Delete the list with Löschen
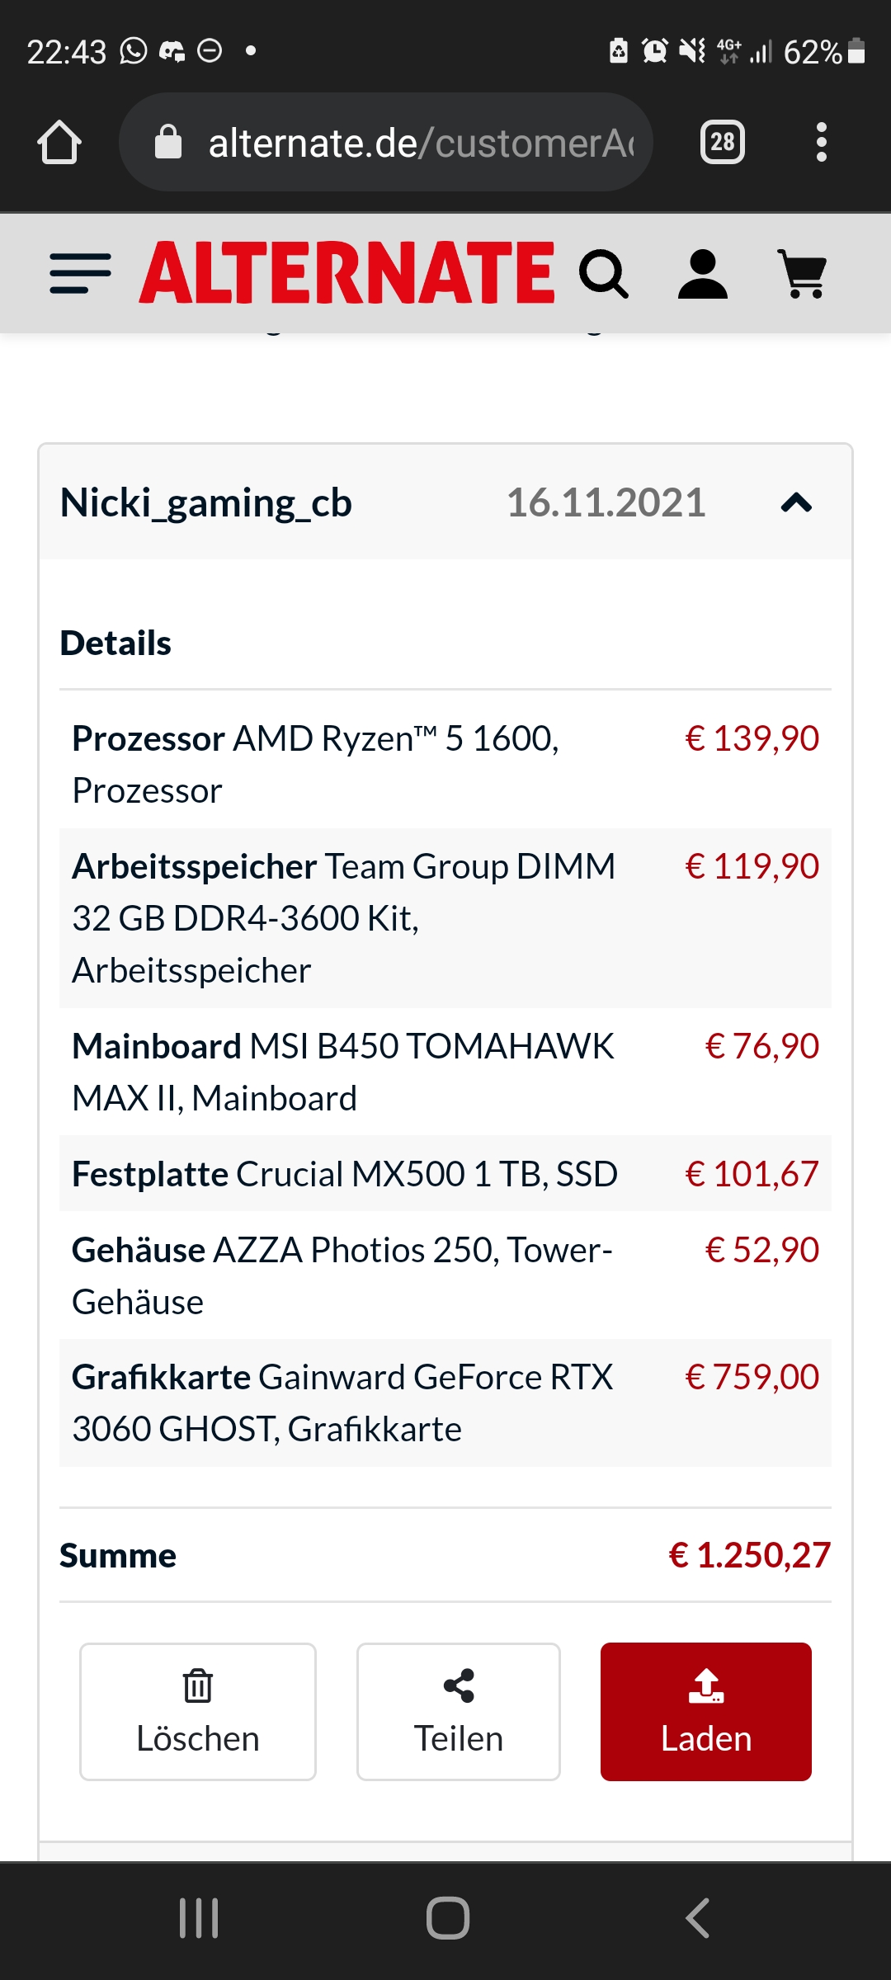The width and height of the screenshot is (891, 1980). 198,1711
